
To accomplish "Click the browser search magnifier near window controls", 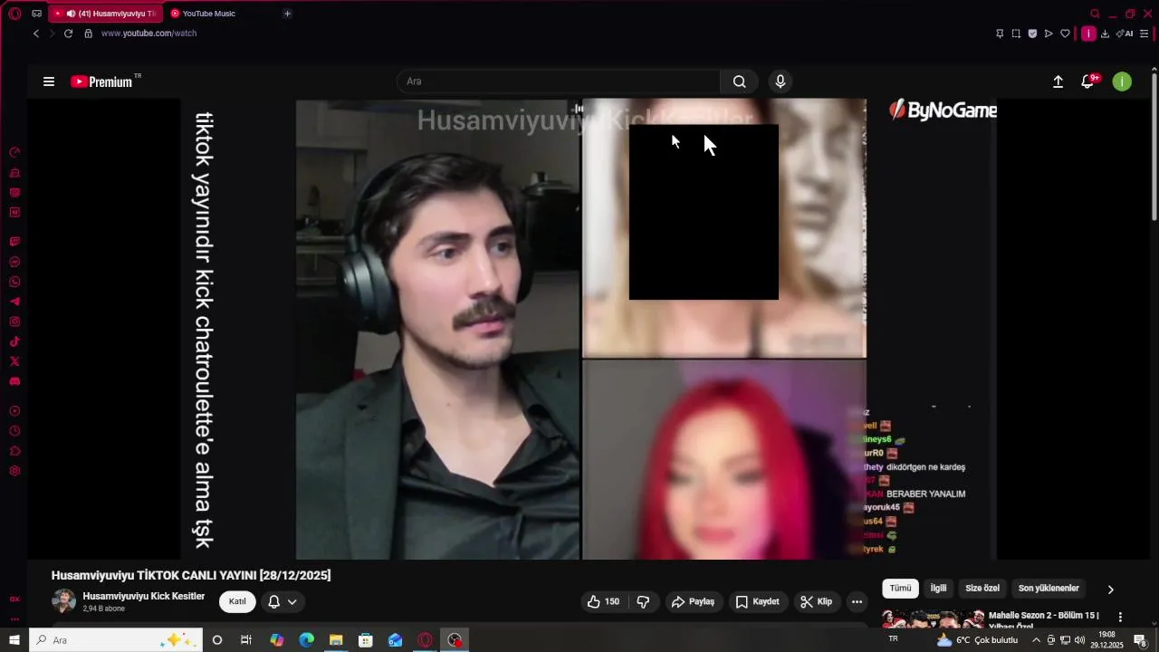I will tap(1095, 14).
